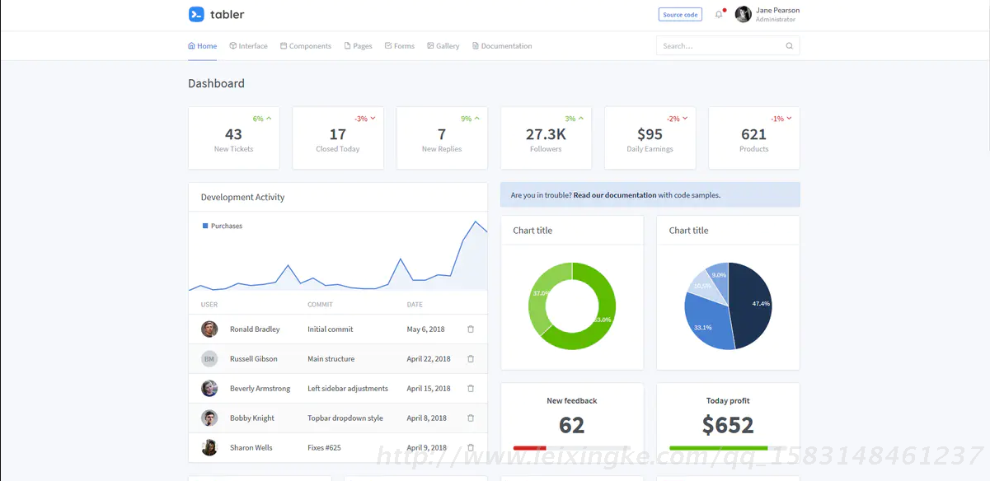This screenshot has width=990, height=481.
Task: Open Jane Pearson user menu
Action: (x=767, y=15)
